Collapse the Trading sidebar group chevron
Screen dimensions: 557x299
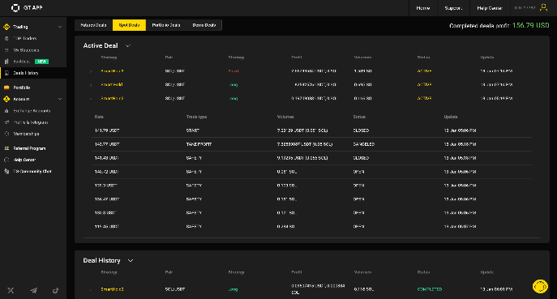(60, 27)
